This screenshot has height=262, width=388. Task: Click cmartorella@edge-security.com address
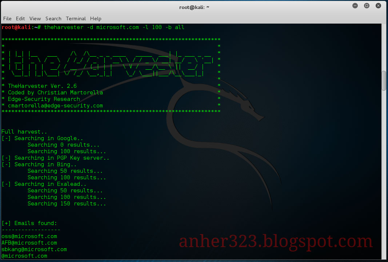pos(55,106)
